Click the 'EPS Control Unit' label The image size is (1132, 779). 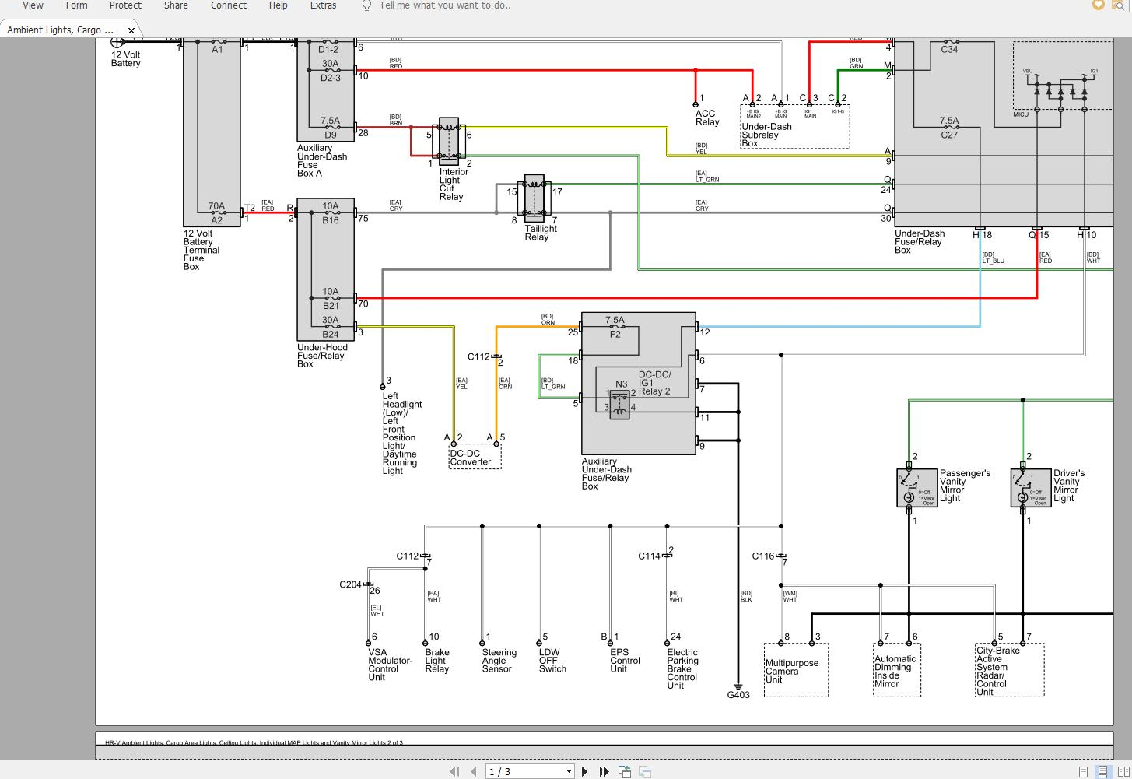coord(625,661)
